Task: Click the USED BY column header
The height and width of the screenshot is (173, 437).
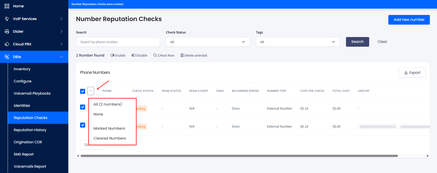Action: (364, 91)
